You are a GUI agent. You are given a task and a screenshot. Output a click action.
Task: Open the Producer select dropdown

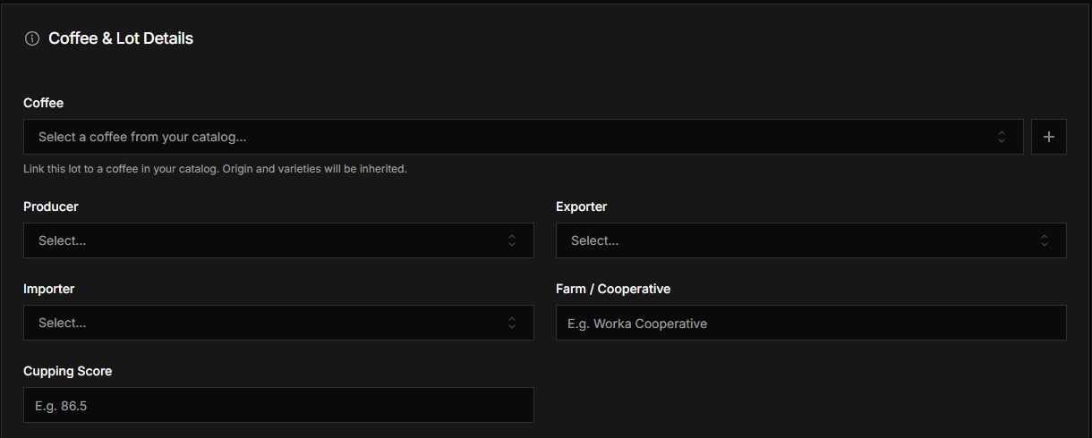point(278,240)
